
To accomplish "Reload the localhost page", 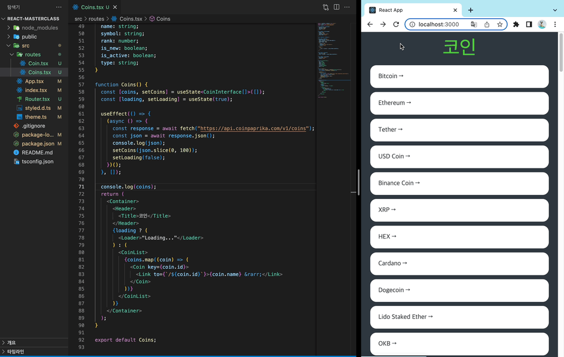I will (x=396, y=25).
